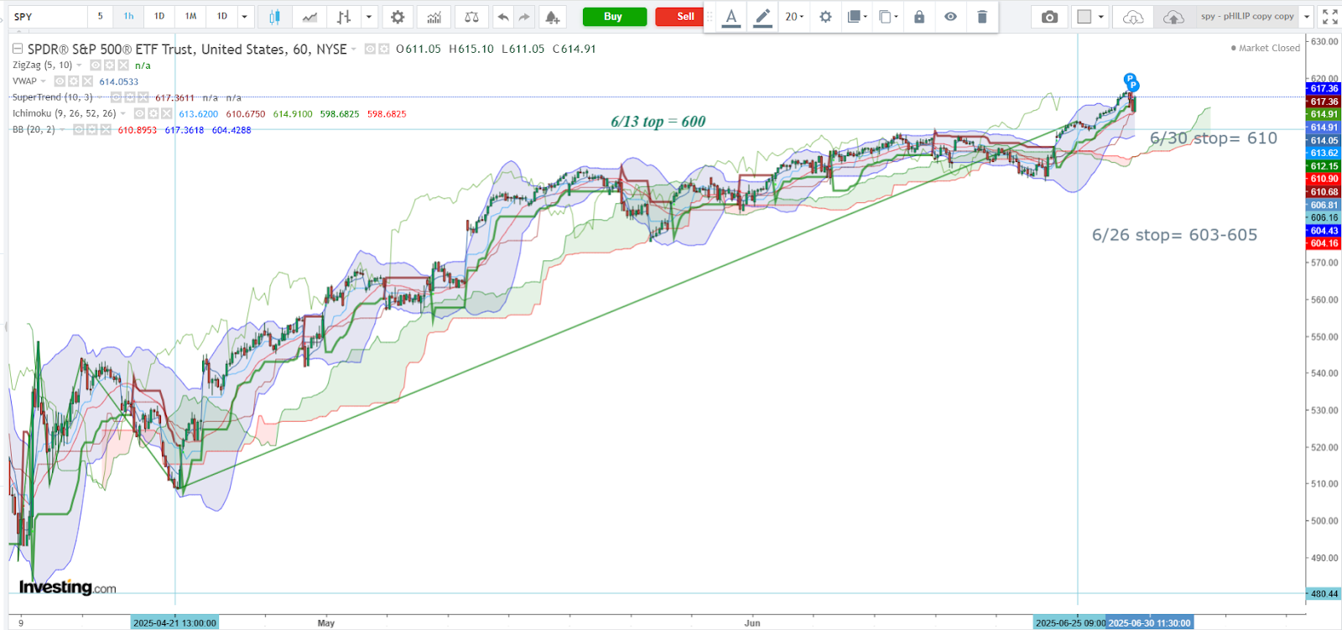This screenshot has height=630, width=1342.
Task: Remove the Ichimoku indicator
Action: pos(167,113)
